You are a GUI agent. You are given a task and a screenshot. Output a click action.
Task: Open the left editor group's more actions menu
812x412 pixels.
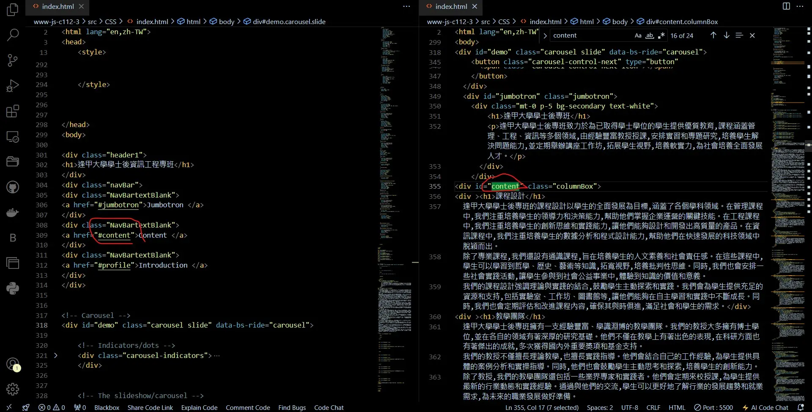[406, 6]
